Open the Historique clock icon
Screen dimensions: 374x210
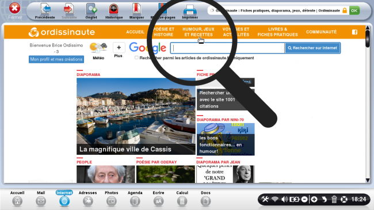tap(114, 9)
